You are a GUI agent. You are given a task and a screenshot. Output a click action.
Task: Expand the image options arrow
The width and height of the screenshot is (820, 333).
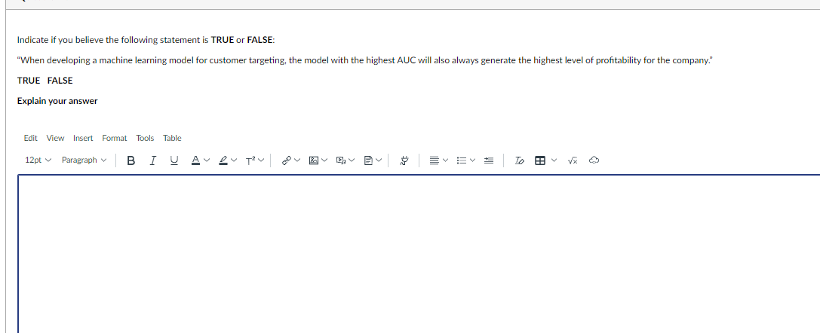[x=324, y=160]
